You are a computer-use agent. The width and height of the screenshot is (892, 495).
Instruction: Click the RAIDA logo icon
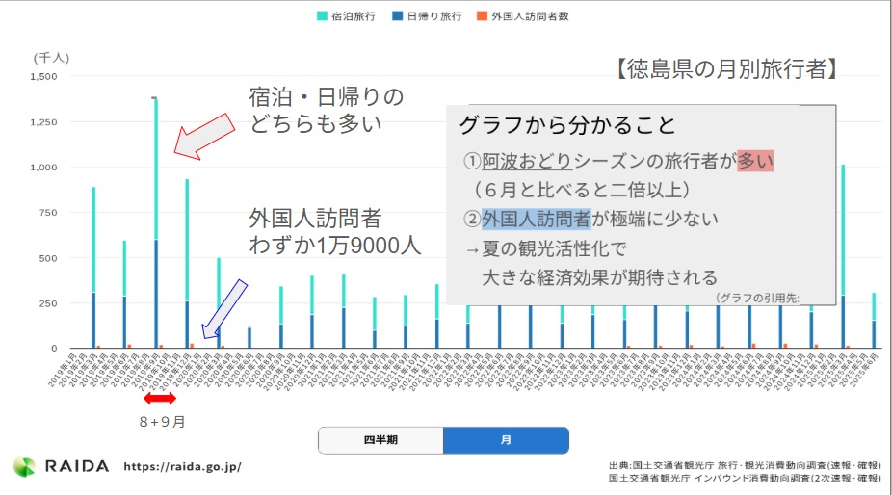pos(25,466)
